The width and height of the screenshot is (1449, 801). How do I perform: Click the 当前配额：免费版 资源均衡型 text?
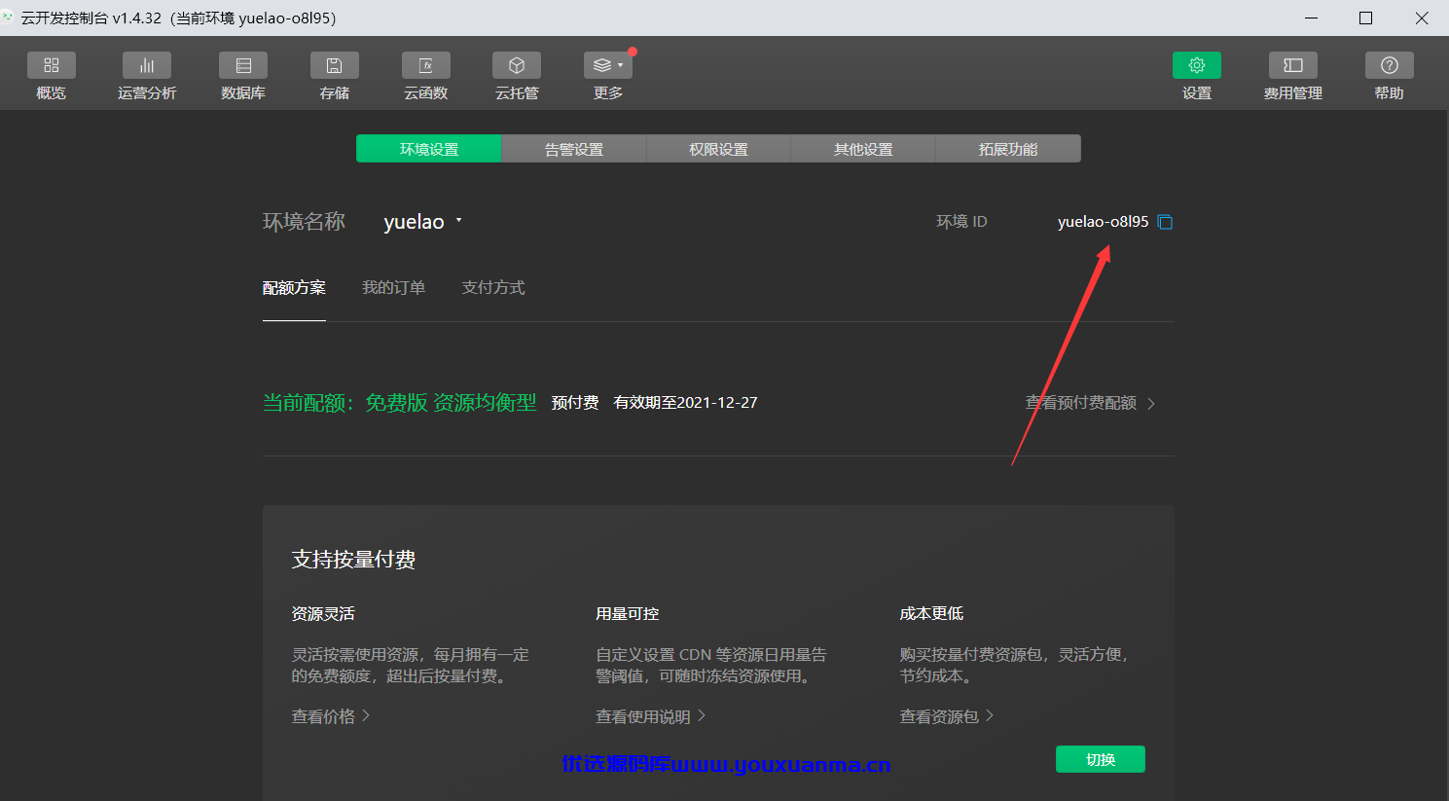point(400,403)
